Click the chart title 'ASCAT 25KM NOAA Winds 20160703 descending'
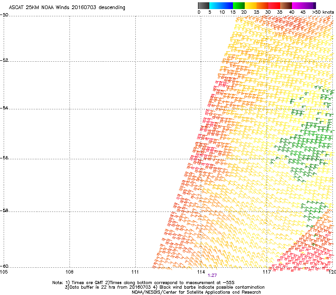This screenshot has height=295, width=336. tap(67, 8)
